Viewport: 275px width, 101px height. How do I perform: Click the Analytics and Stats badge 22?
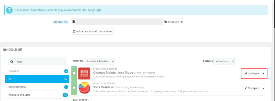point(65,95)
